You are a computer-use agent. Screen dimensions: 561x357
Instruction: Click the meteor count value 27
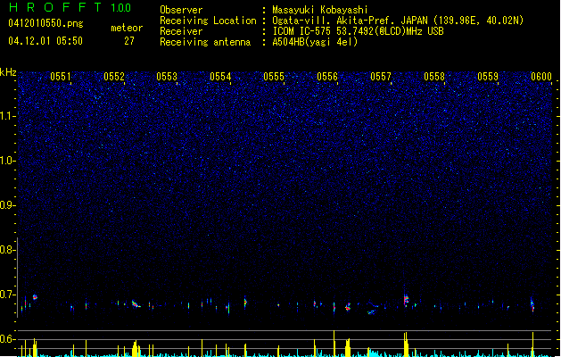tap(129, 41)
